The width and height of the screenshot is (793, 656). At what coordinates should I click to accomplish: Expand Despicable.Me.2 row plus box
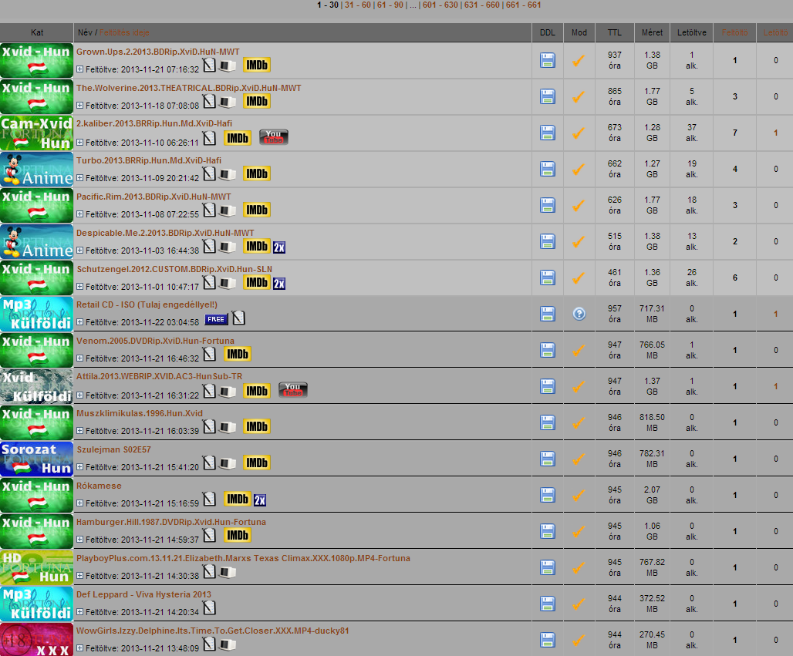pos(80,251)
